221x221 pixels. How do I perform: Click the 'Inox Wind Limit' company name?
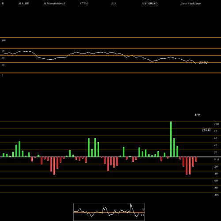tap(191, 4)
